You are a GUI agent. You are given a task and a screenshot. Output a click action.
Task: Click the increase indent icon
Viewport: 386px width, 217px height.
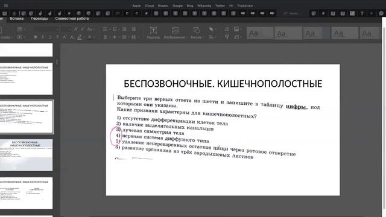(133, 30)
